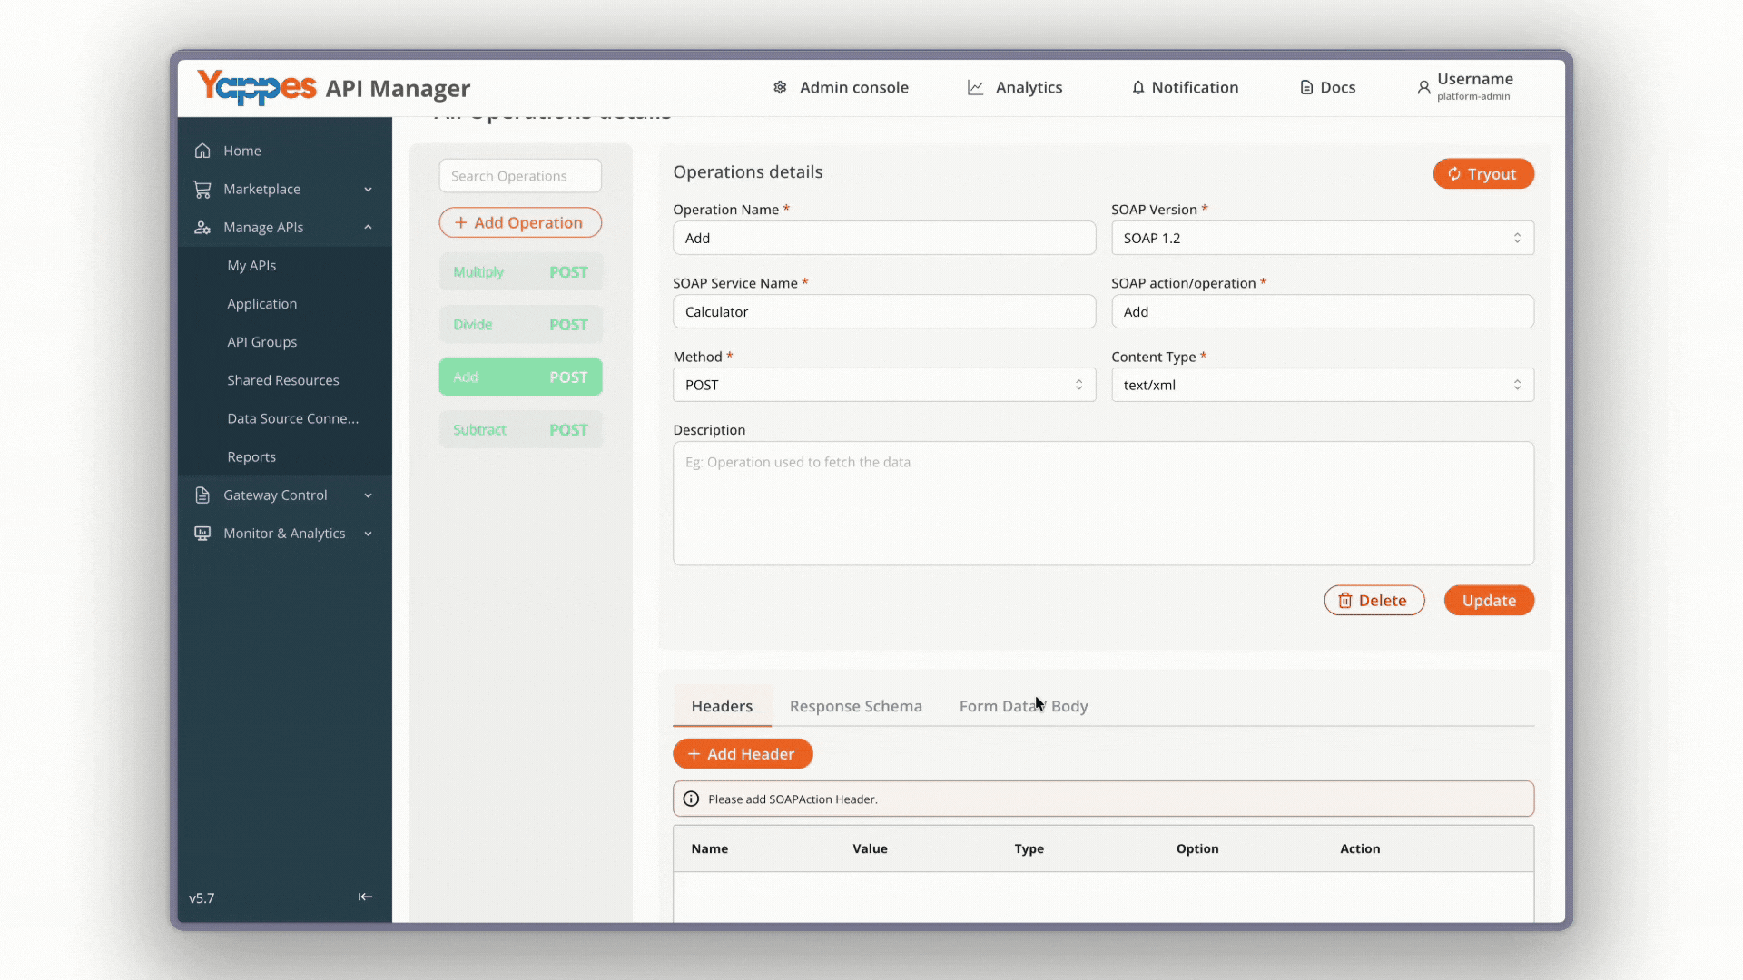Click the Add Operation button

[x=520, y=222]
